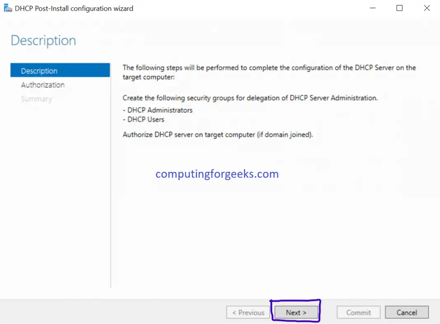Cancel the DHCP post-install wizard
440x324 pixels.
[x=407, y=312]
